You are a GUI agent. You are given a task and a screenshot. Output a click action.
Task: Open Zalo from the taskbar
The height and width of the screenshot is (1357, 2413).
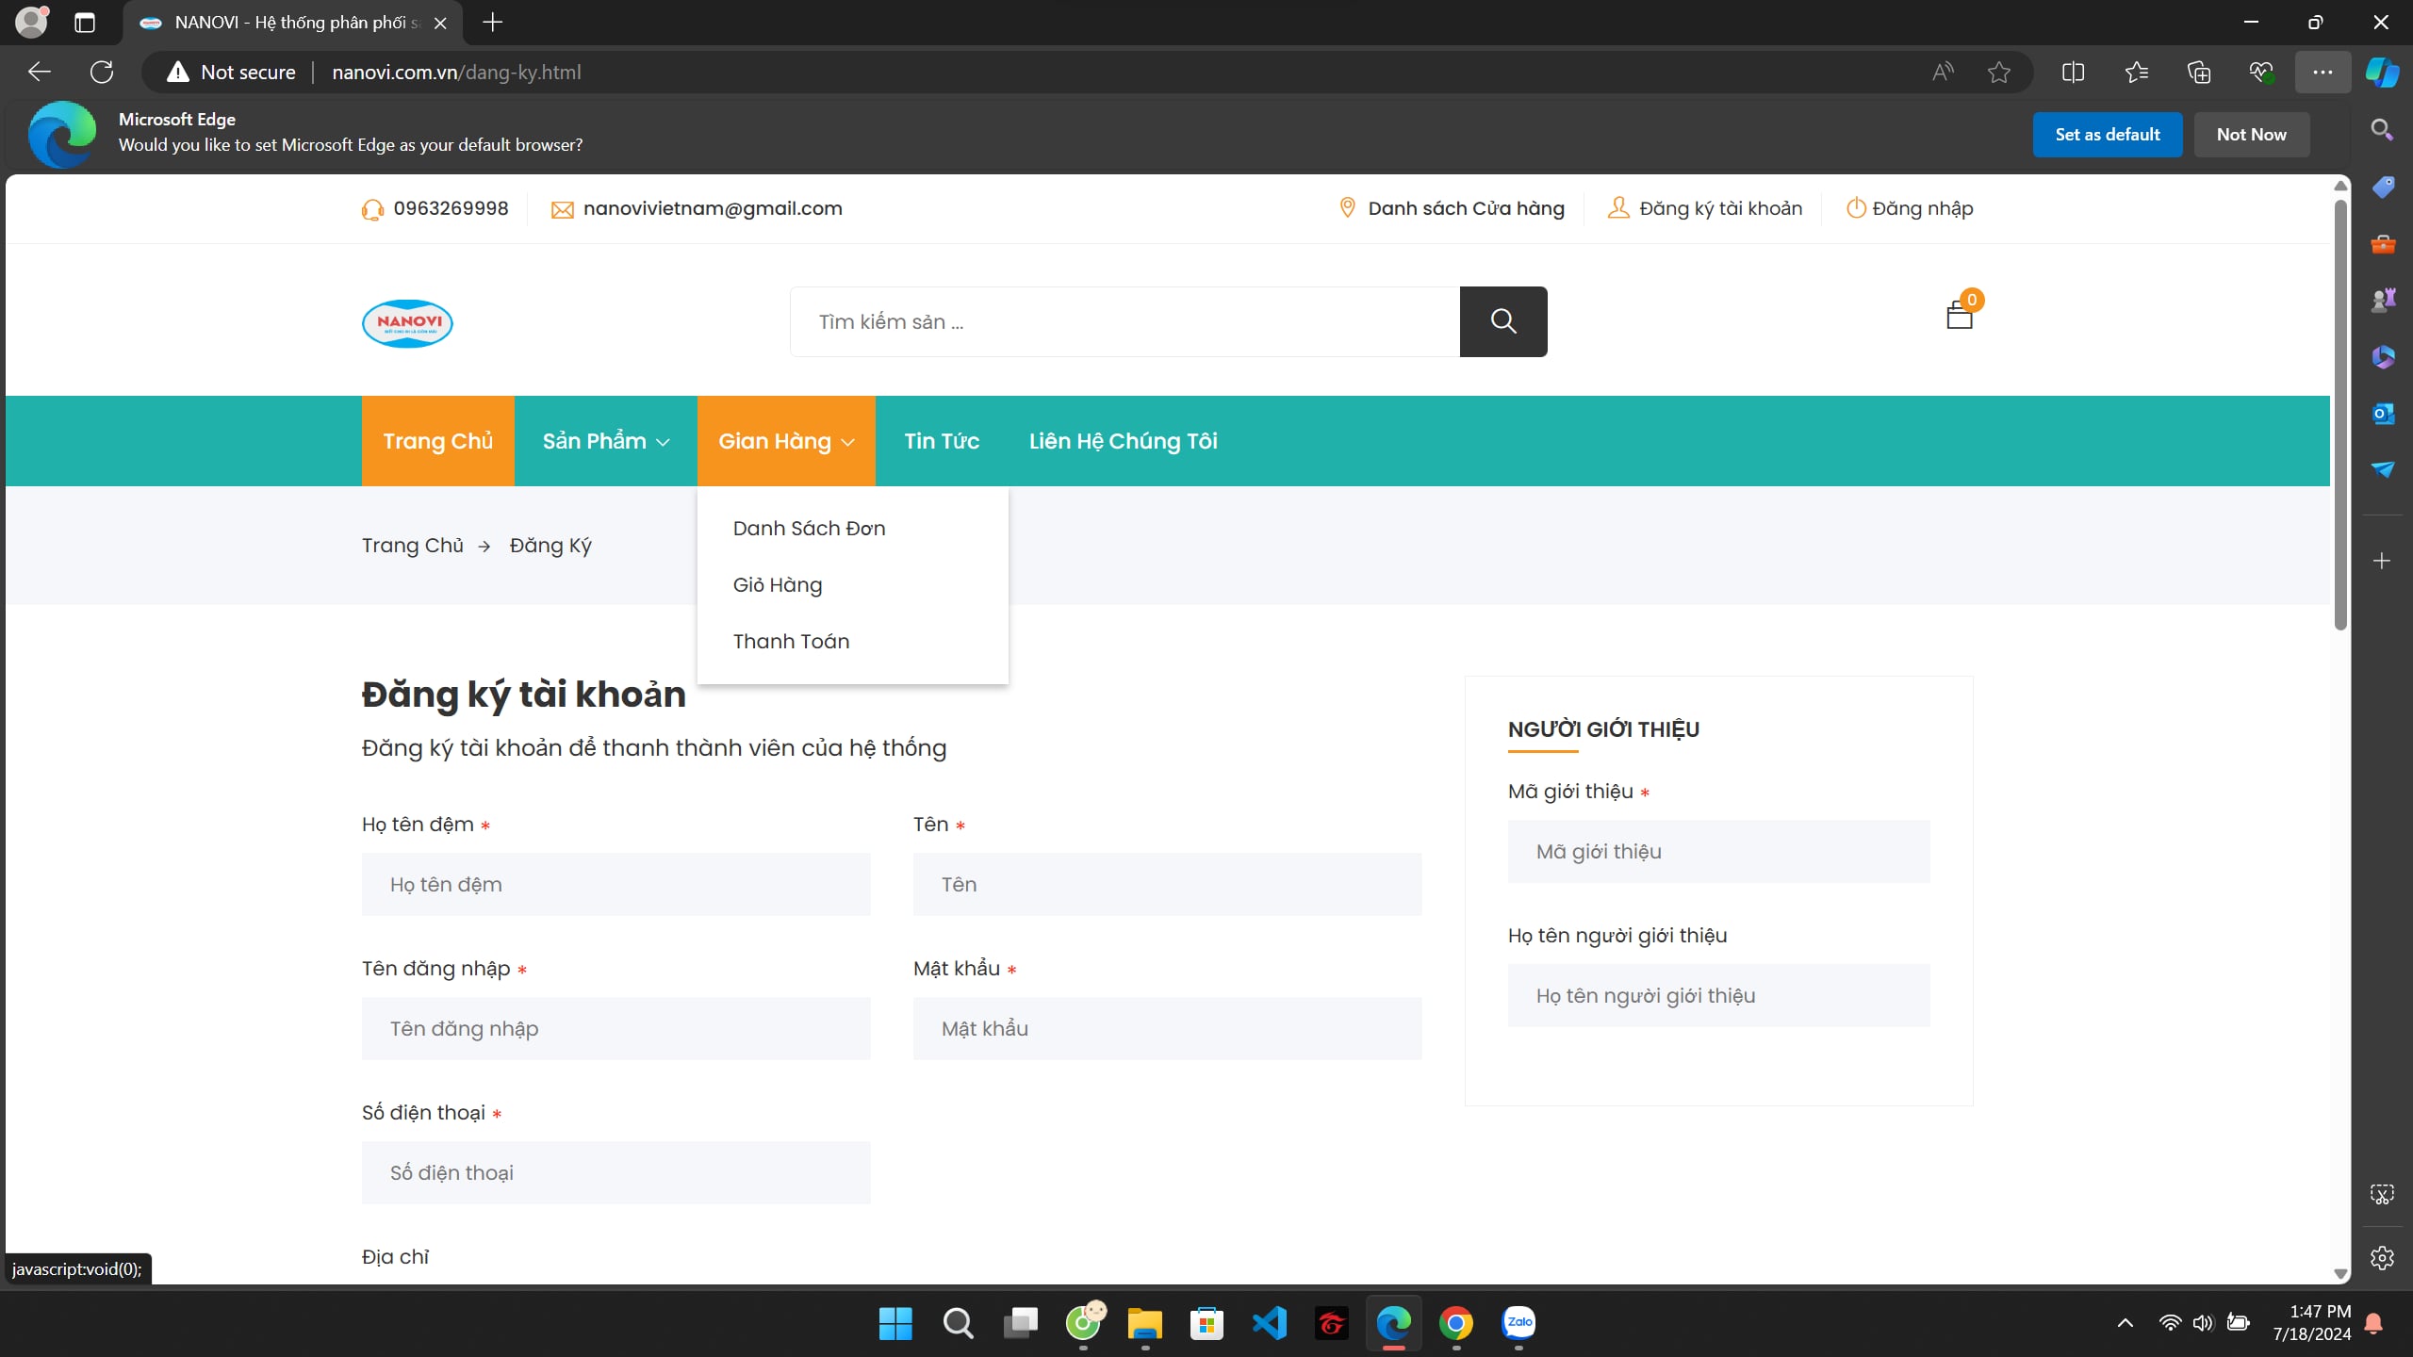pos(1518,1323)
